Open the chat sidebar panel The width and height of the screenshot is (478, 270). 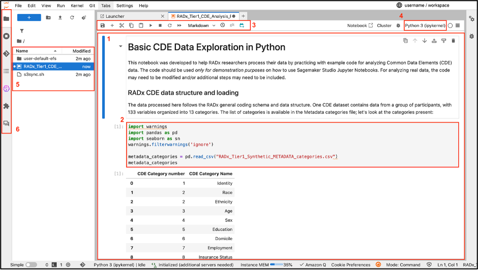[6, 123]
